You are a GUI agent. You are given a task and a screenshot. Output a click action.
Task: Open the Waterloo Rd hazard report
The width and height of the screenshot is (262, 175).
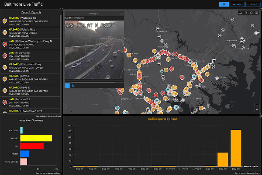[x=31, y=20]
